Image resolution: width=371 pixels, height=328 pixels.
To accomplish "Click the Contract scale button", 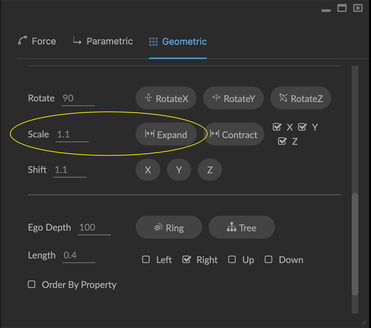I will (x=234, y=134).
